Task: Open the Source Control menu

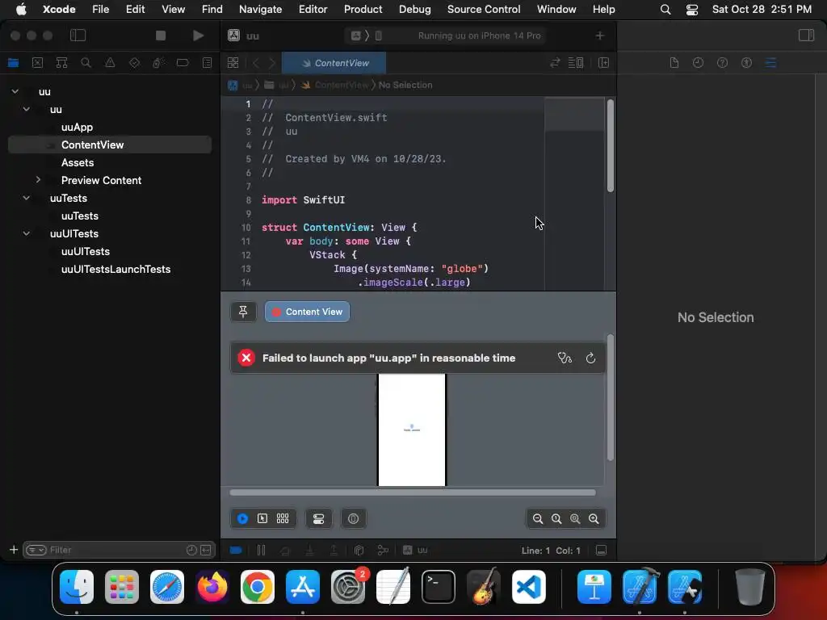Action: click(484, 9)
